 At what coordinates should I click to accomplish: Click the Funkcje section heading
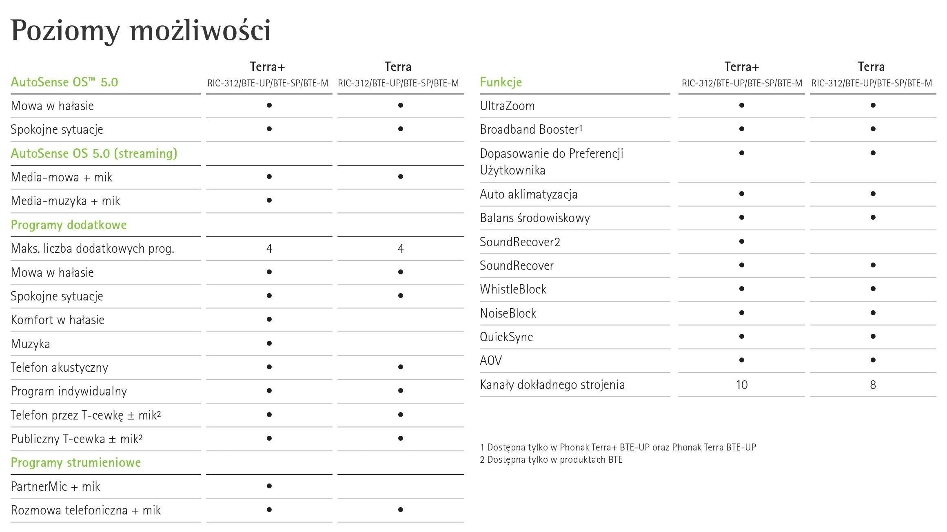point(501,82)
